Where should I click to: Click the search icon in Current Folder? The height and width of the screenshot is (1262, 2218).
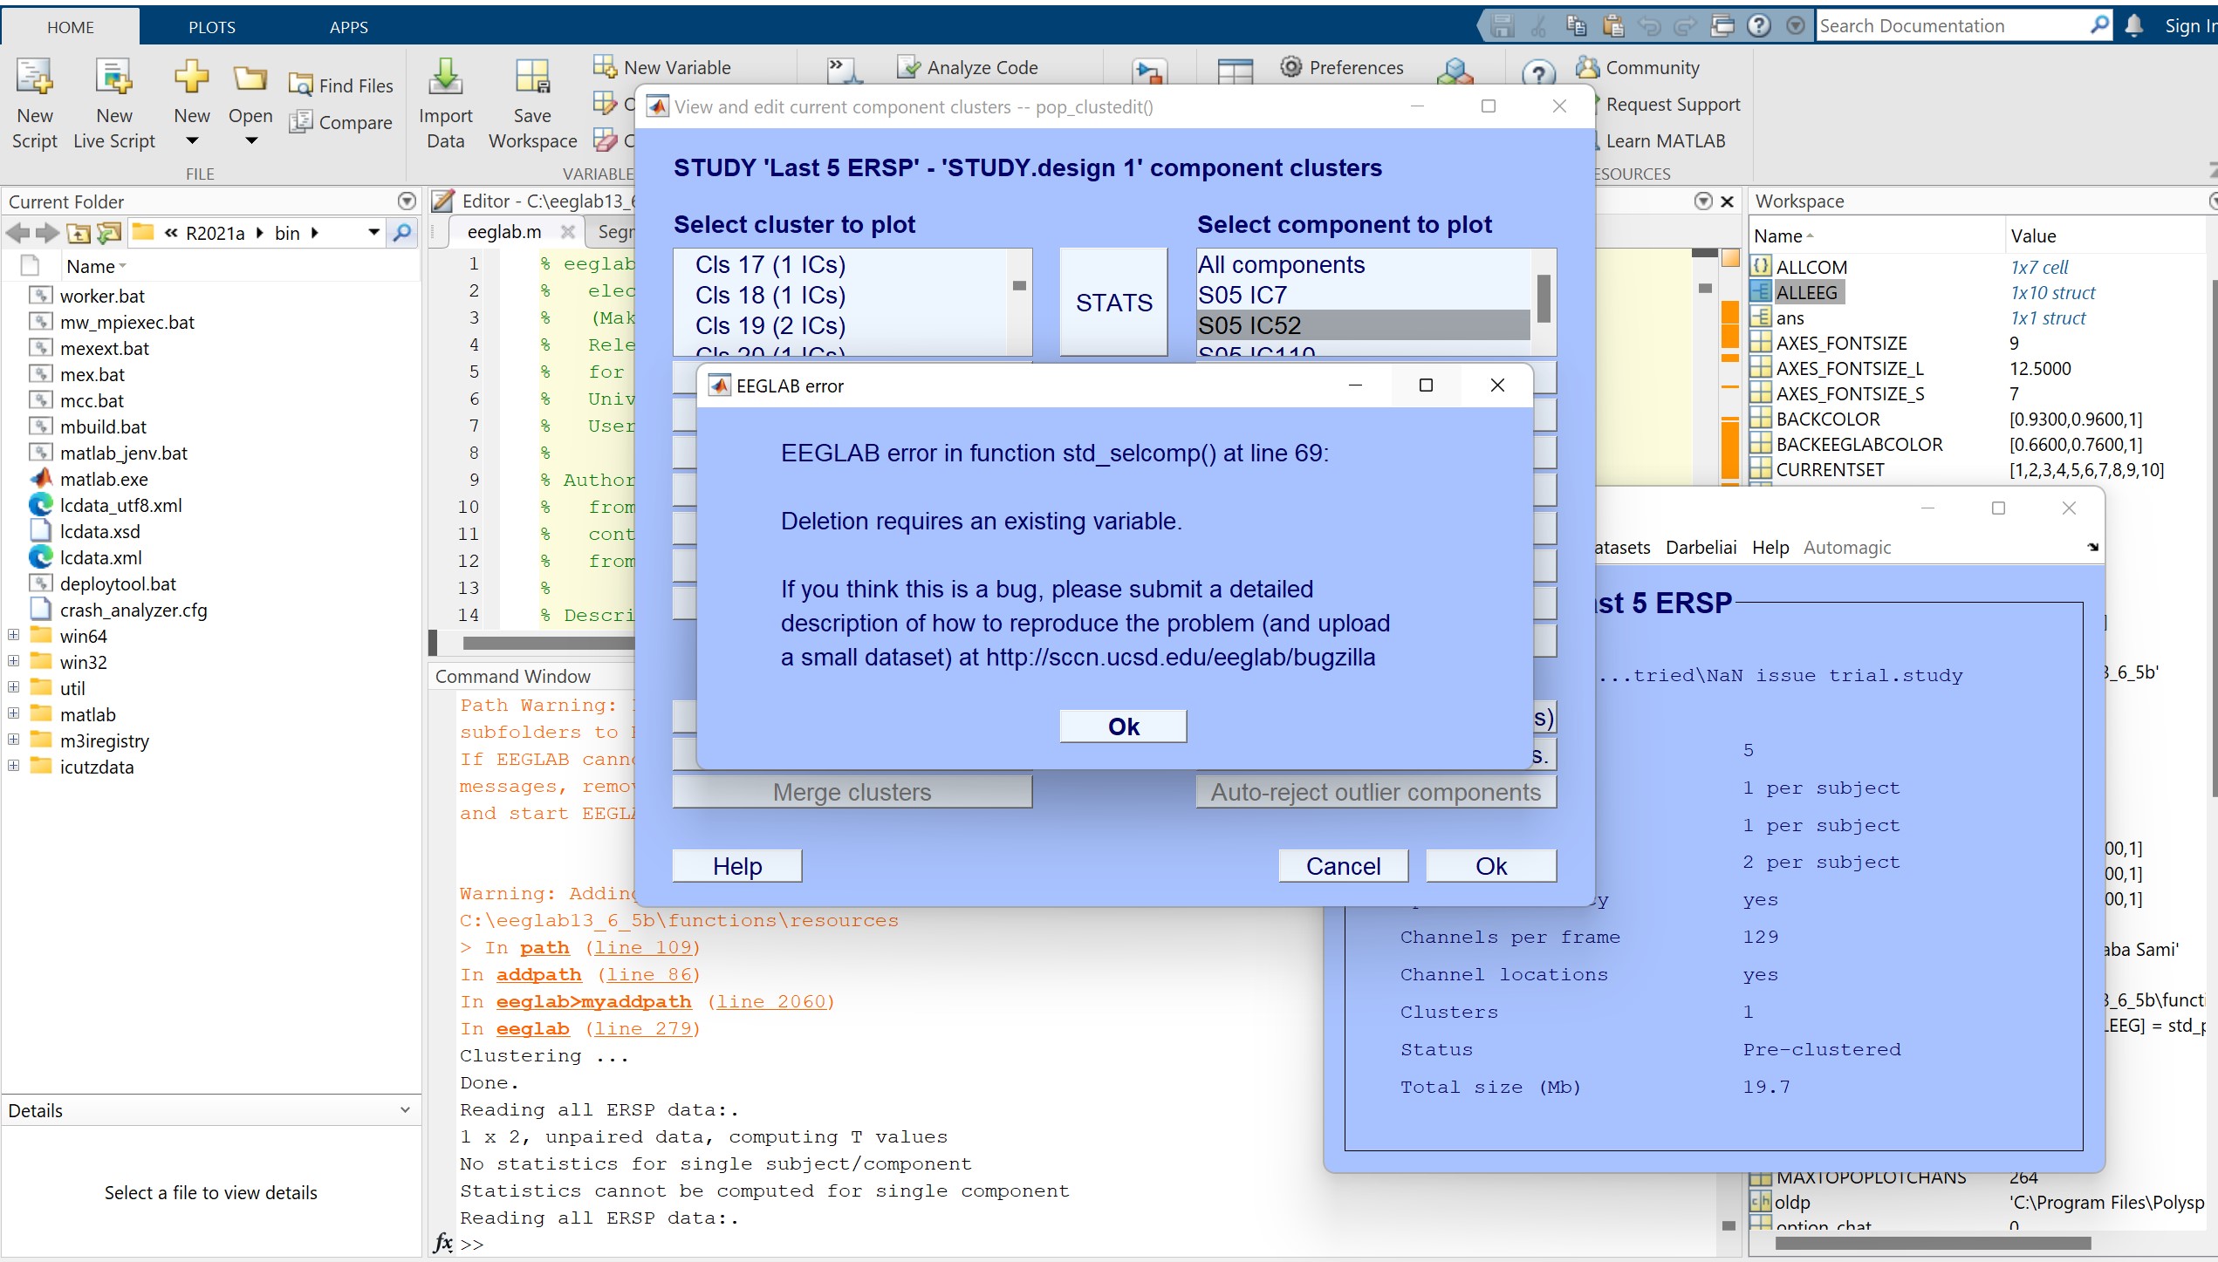(402, 233)
